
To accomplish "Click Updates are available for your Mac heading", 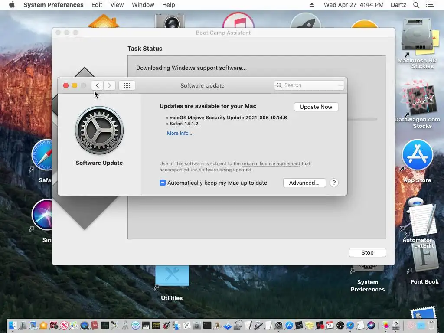I will point(208,106).
